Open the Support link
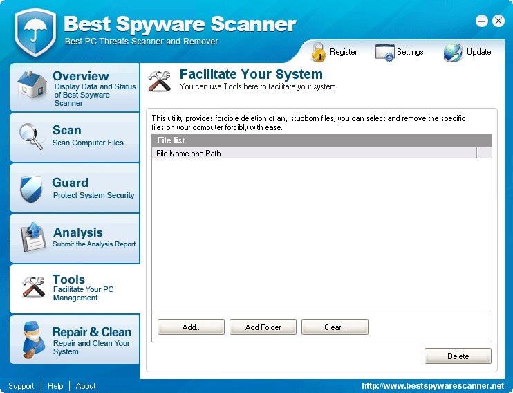Screen dimensions: 513x393 coord(21,386)
